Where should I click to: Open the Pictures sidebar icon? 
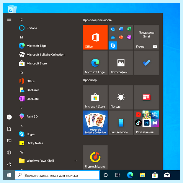9,141
